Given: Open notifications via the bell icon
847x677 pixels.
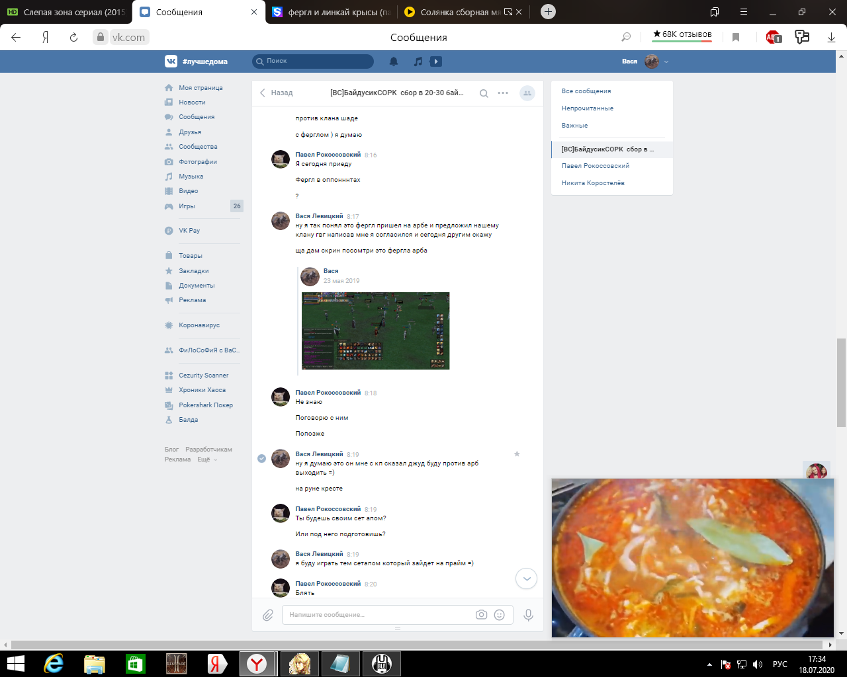Looking at the screenshot, I should point(394,61).
